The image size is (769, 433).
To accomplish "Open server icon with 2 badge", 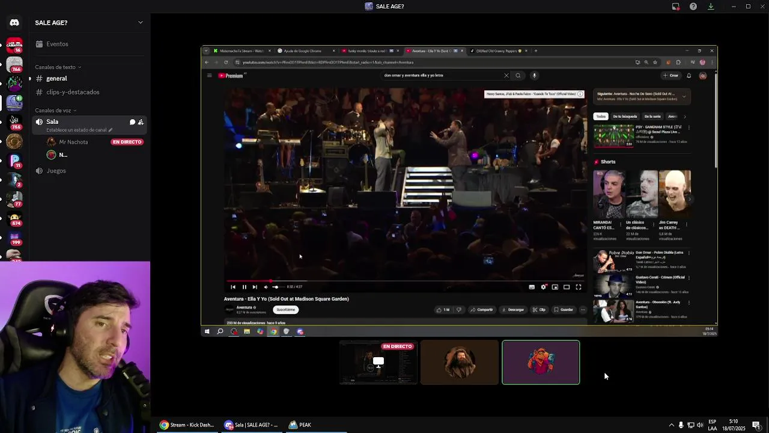I will (x=14, y=180).
